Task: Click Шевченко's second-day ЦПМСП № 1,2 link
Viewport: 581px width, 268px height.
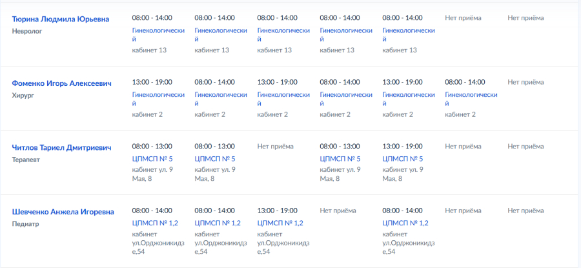Action: pyautogui.click(x=218, y=223)
